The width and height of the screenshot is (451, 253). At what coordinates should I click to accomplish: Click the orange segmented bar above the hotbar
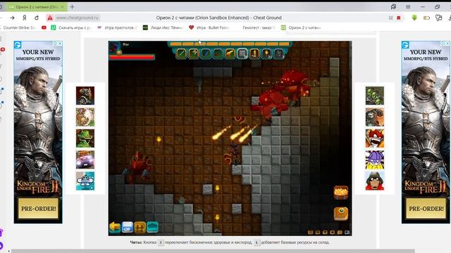click(230, 44)
